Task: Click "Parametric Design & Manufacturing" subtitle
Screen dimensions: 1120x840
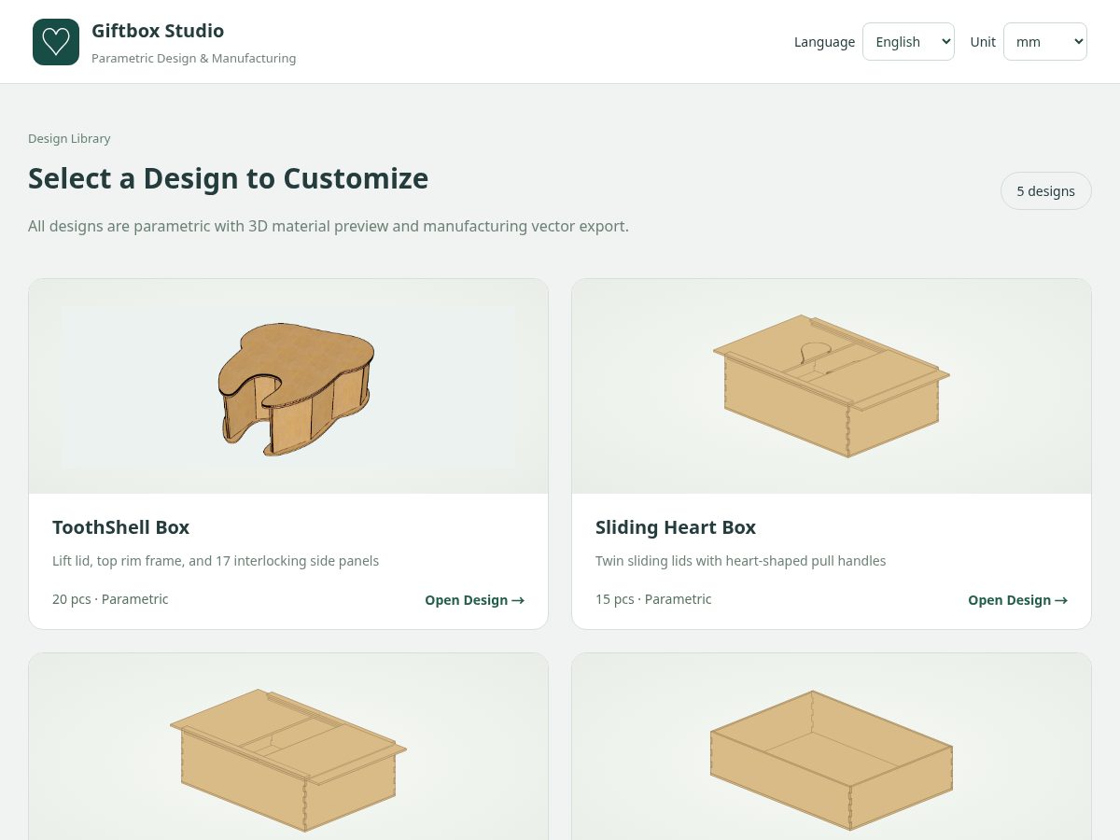Action: [194, 58]
